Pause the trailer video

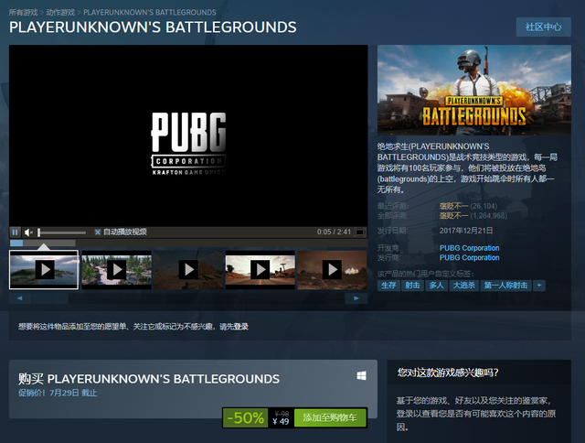(15, 232)
